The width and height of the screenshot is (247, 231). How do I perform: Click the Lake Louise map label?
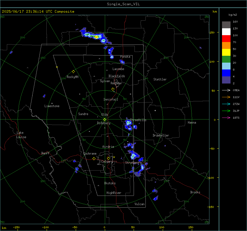tap(21, 135)
